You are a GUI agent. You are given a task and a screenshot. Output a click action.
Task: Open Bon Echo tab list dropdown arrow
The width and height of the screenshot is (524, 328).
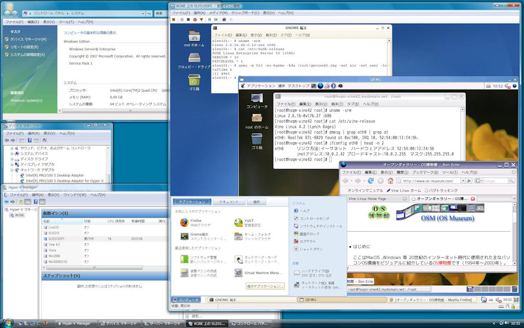(514, 198)
